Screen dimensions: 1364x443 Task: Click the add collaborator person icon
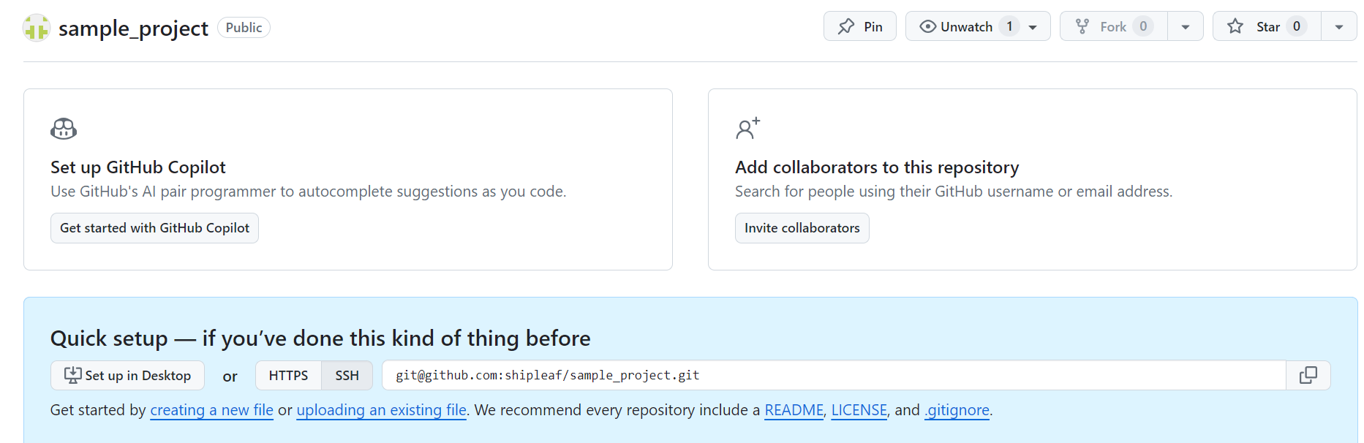coord(747,128)
